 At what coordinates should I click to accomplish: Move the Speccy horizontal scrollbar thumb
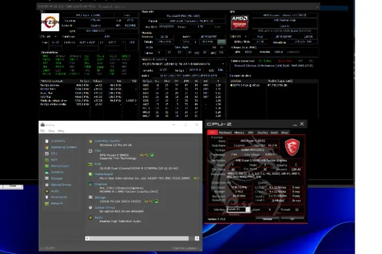pyautogui.click(x=139, y=238)
